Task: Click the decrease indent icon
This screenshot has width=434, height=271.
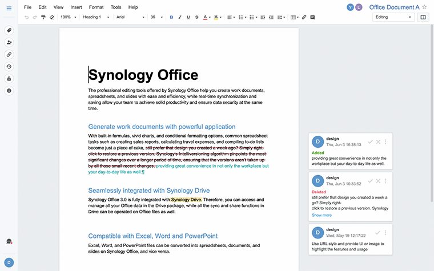Action: (263, 17)
